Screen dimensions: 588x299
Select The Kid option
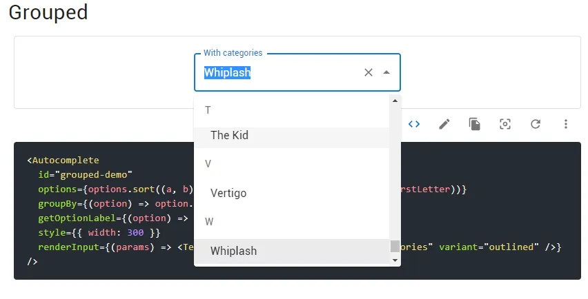(229, 136)
